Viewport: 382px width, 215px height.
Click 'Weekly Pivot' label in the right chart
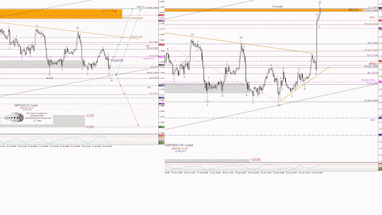368,80
